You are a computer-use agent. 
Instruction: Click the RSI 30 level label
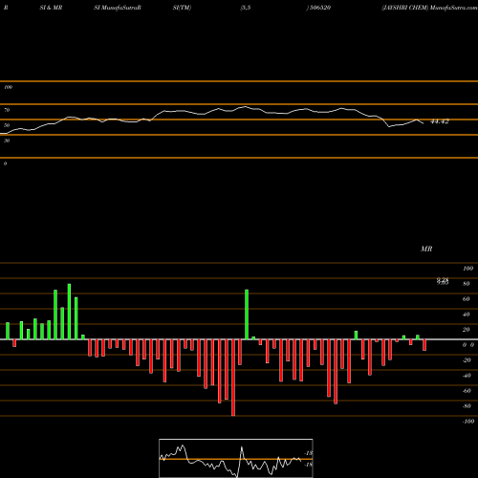[7, 141]
